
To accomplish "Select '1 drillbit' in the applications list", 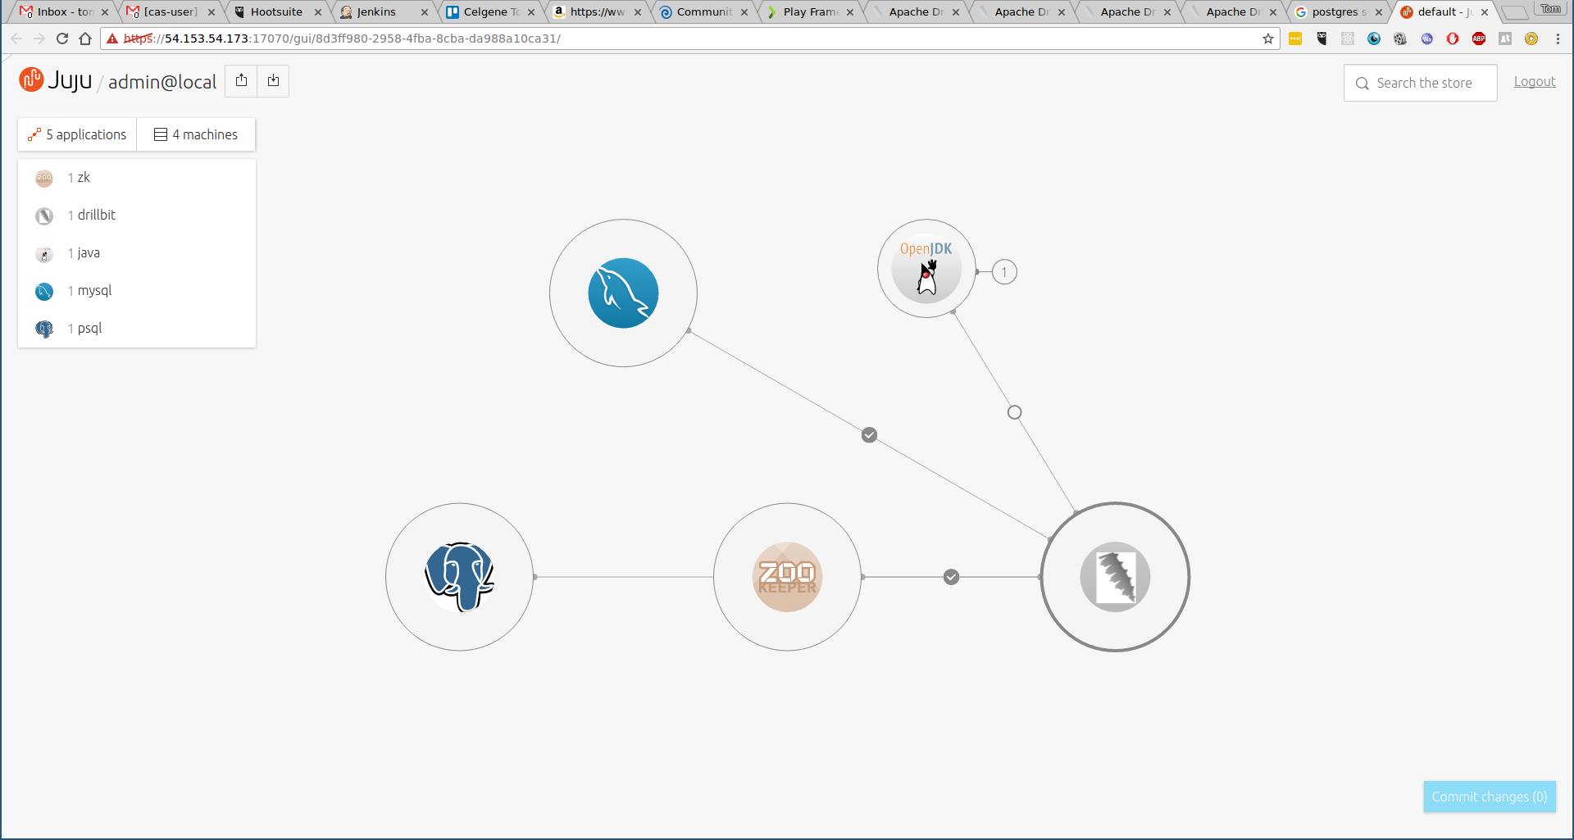I will point(137,216).
